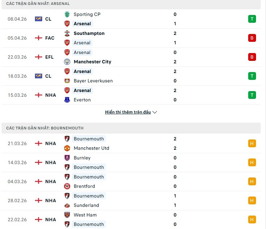This screenshot has width=266, height=229.
Task: Click the Arsenal cannon crest icon
Action: click(67, 24)
